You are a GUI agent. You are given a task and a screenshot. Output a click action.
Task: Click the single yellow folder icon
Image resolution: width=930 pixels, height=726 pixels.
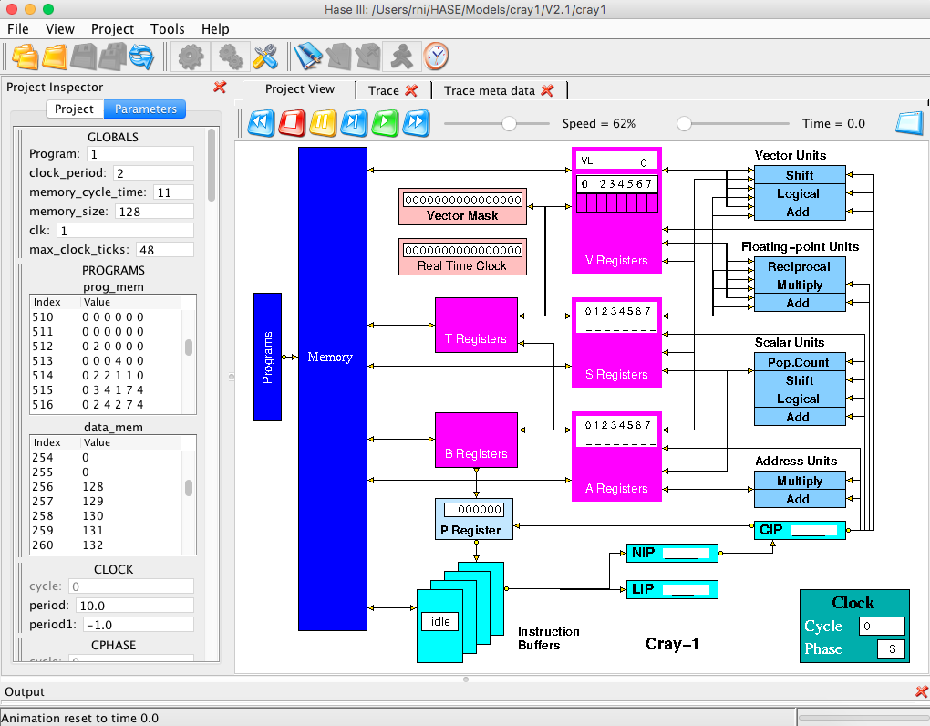pos(55,57)
